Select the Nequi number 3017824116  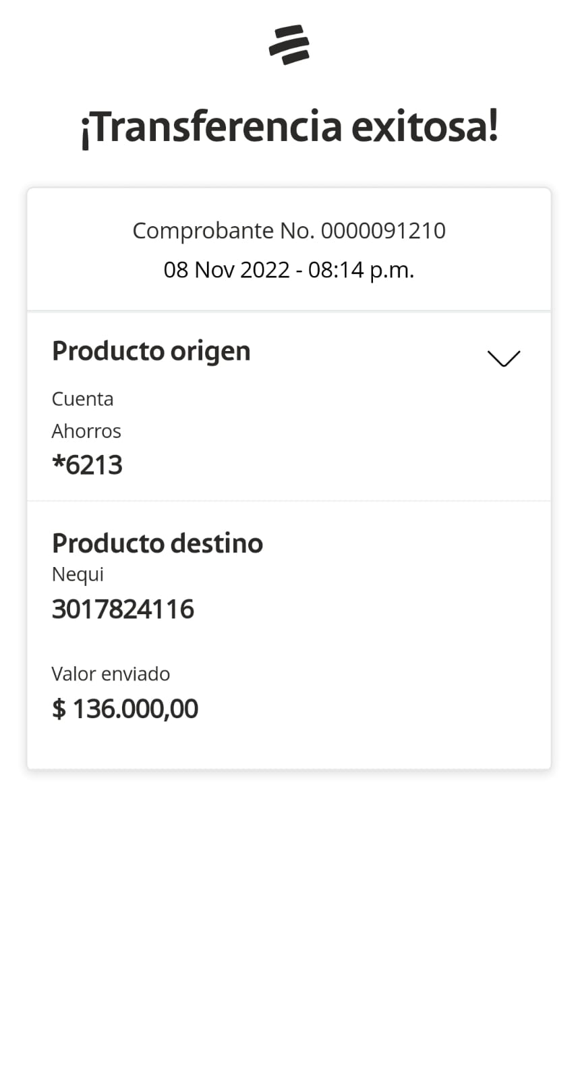tap(123, 610)
